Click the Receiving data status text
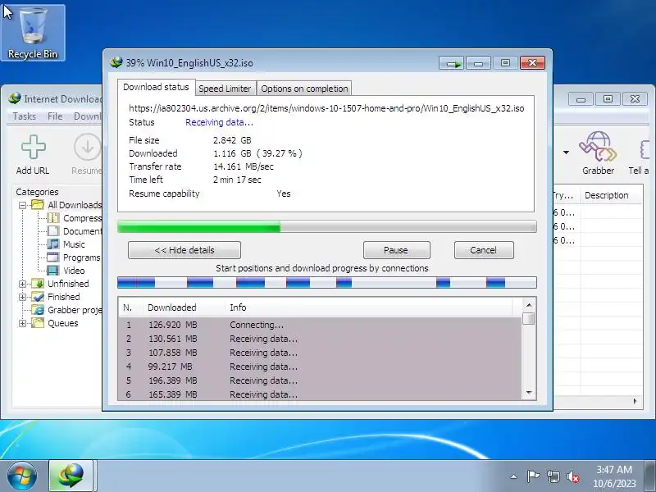The image size is (656, 492). (x=219, y=122)
